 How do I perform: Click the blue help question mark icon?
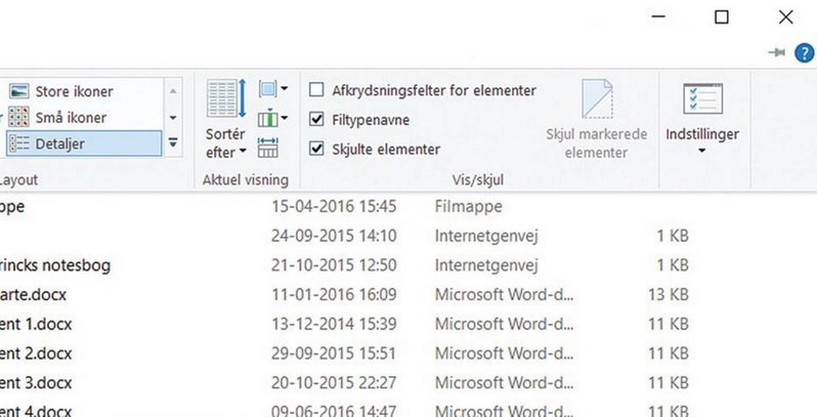click(x=803, y=53)
